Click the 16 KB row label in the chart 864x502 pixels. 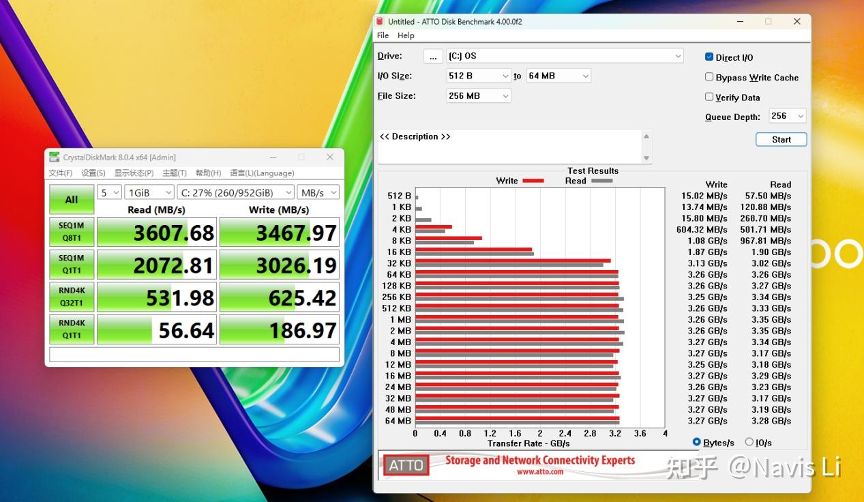(x=399, y=252)
